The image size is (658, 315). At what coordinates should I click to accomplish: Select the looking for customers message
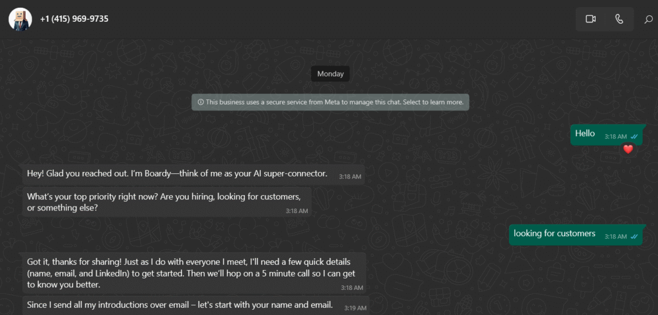coord(555,234)
